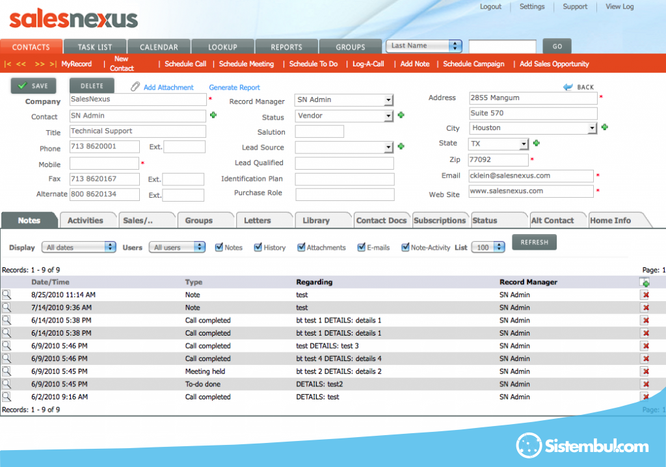Click in the Company field

(x=138, y=99)
